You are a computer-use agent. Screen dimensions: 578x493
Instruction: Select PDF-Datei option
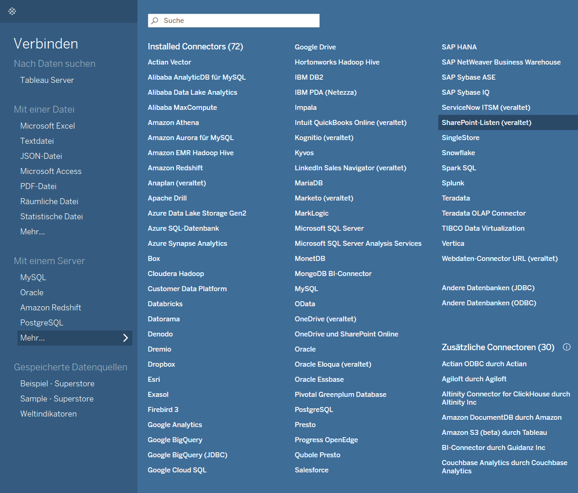(38, 186)
